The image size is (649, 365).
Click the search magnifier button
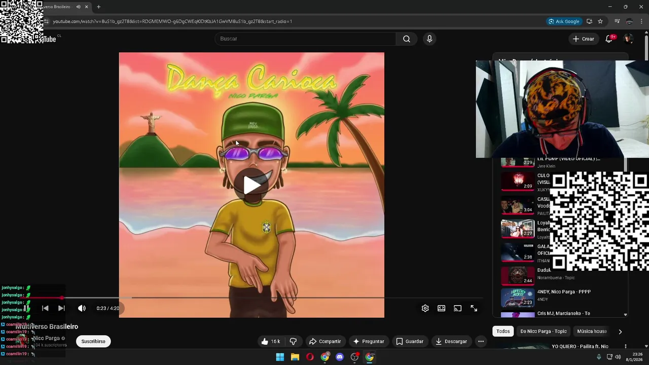(x=407, y=39)
